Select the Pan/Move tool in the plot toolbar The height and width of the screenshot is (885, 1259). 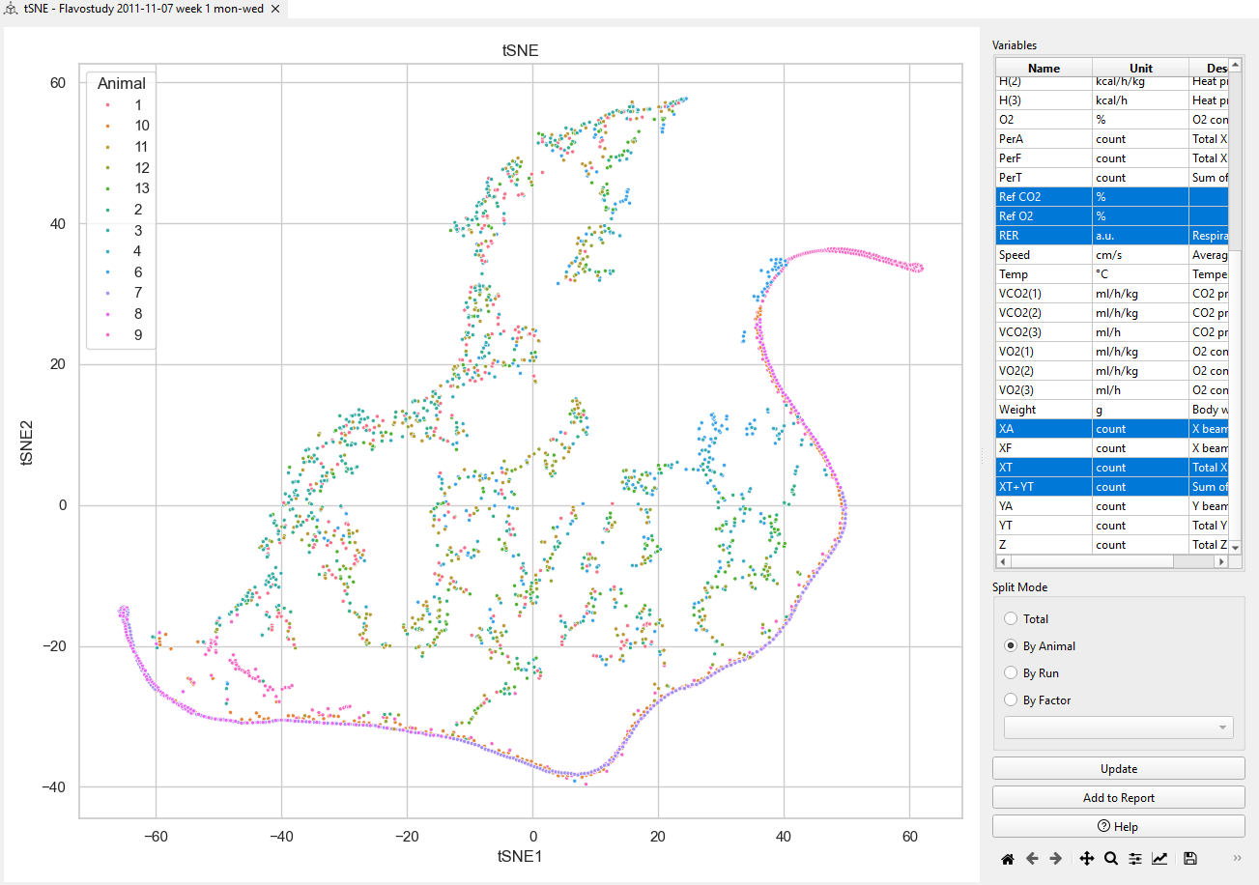[x=1086, y=858]
